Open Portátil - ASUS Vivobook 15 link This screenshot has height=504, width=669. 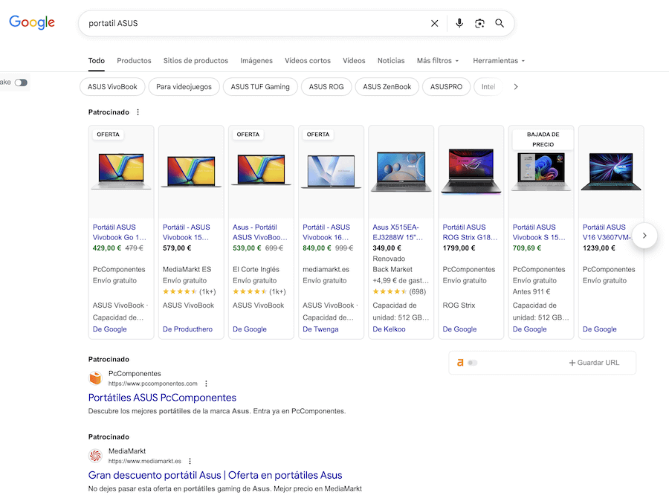187,232
